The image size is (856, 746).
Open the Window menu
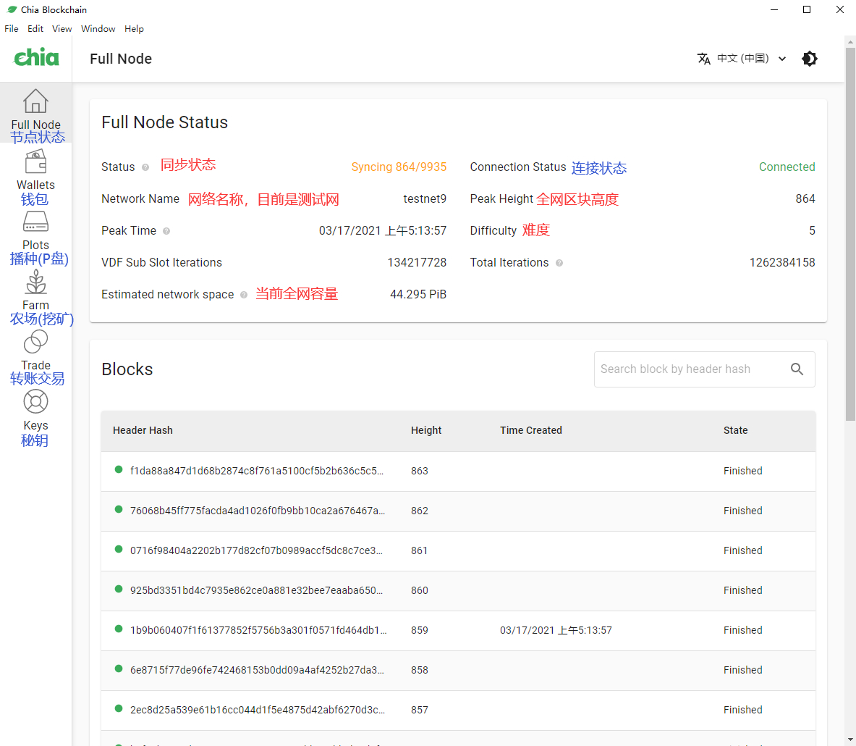pos(98,29)
